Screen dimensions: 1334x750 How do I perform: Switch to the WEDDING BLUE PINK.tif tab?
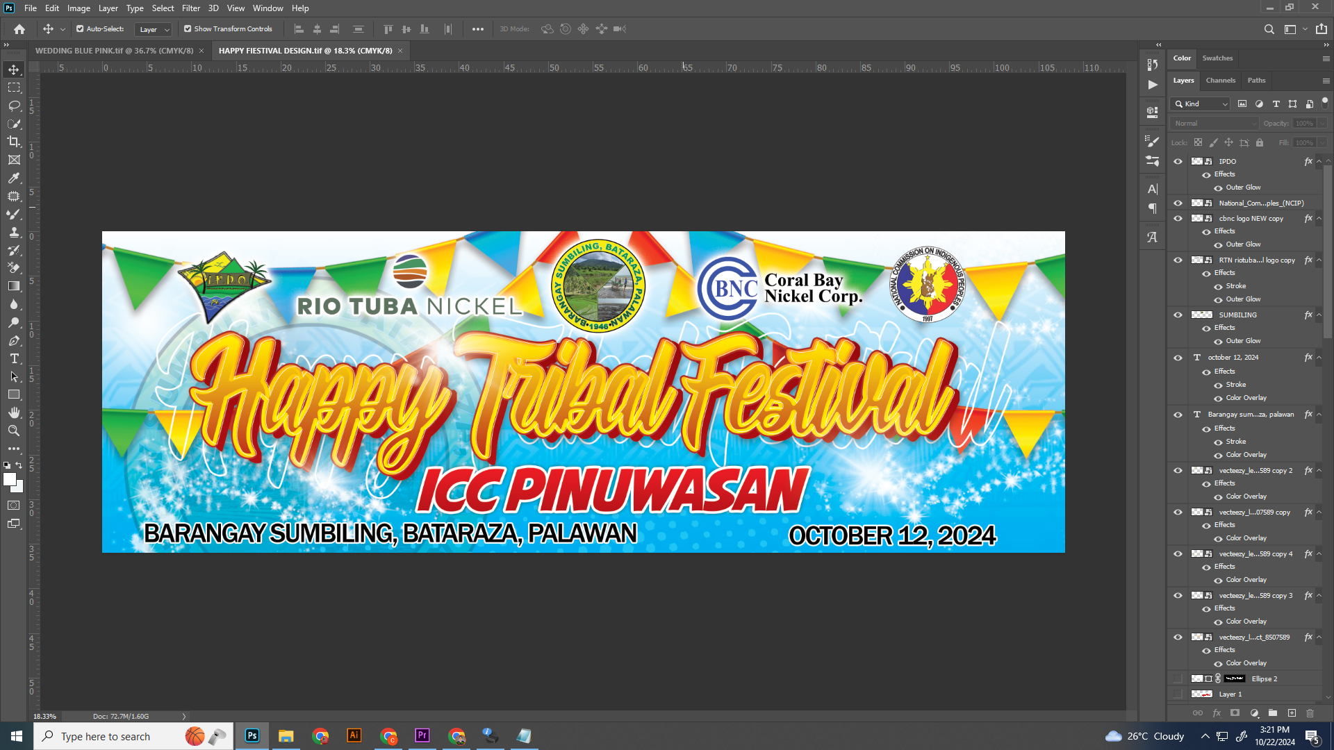115,51
